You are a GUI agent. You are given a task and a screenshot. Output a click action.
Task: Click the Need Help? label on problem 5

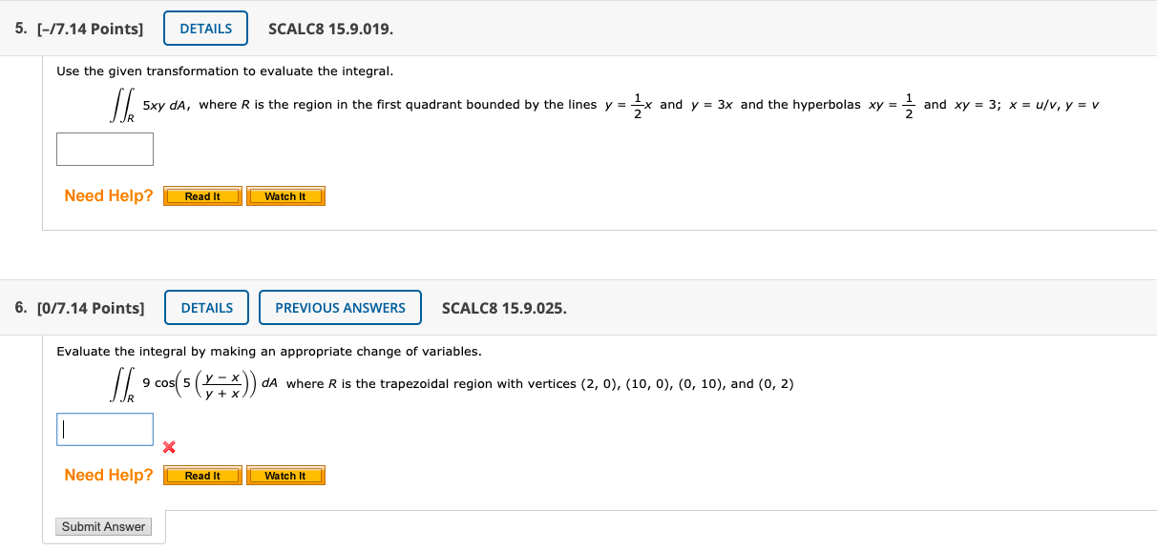108,195
